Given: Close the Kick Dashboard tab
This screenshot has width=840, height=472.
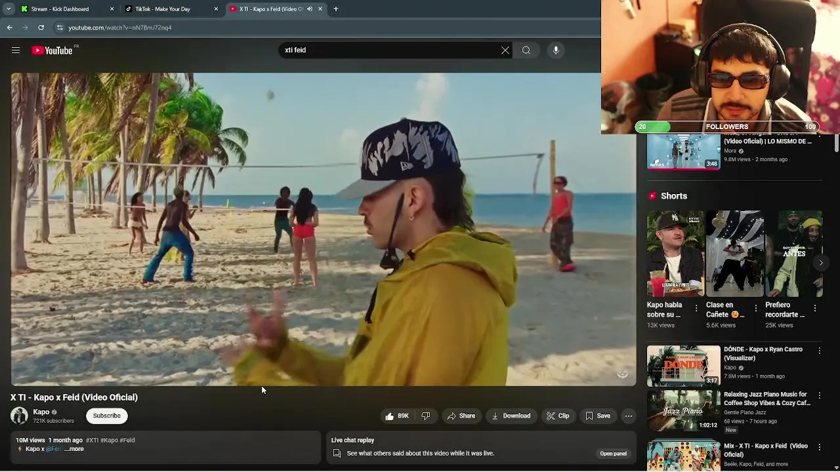Looking at the screenshot, I should (x=112, y=9).
